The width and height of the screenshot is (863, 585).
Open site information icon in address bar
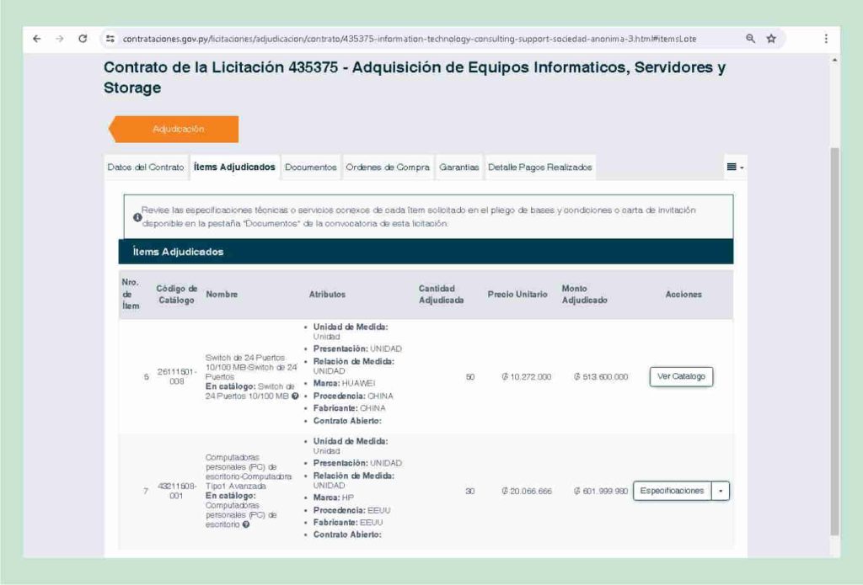click(x=110, y=39)
